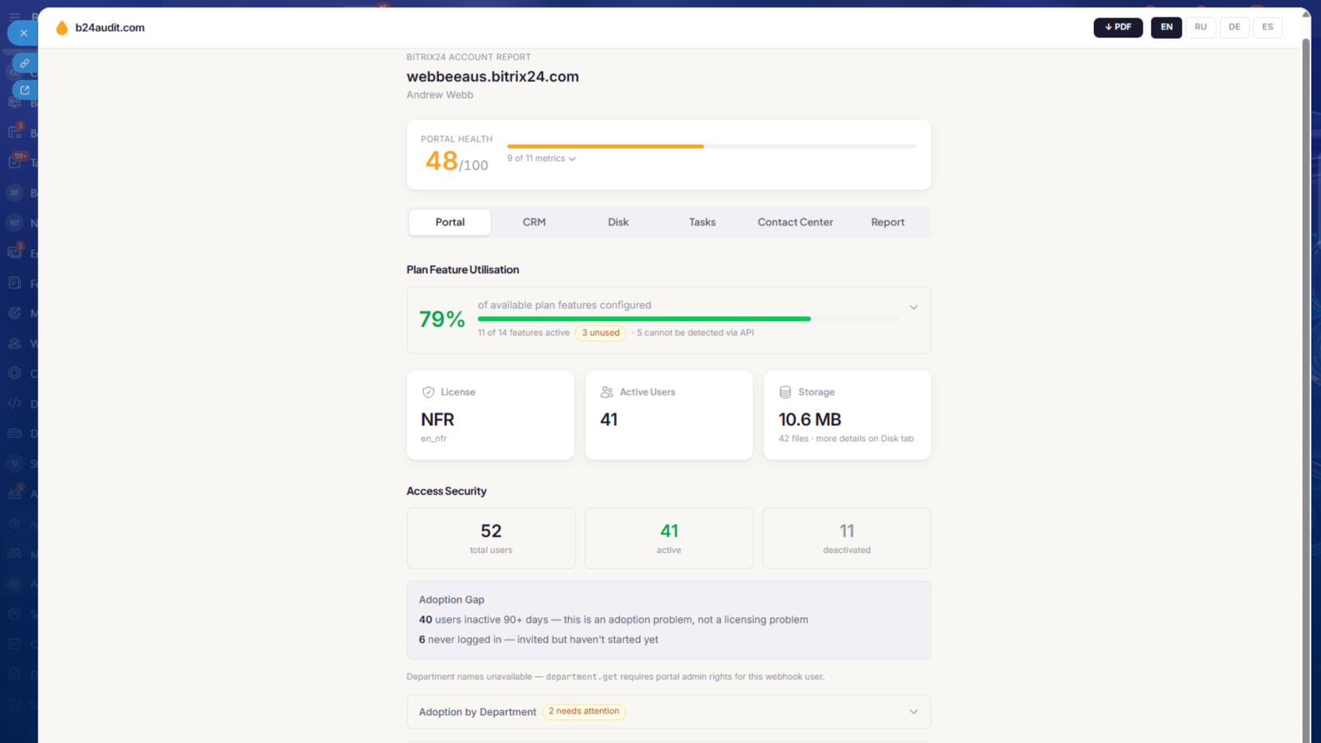Download the report as PDF
The width and height of the screenshot is (1321, 743).
[x=1118, y=27]
